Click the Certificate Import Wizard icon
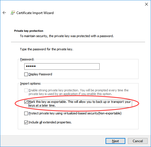 click(13, 13)
